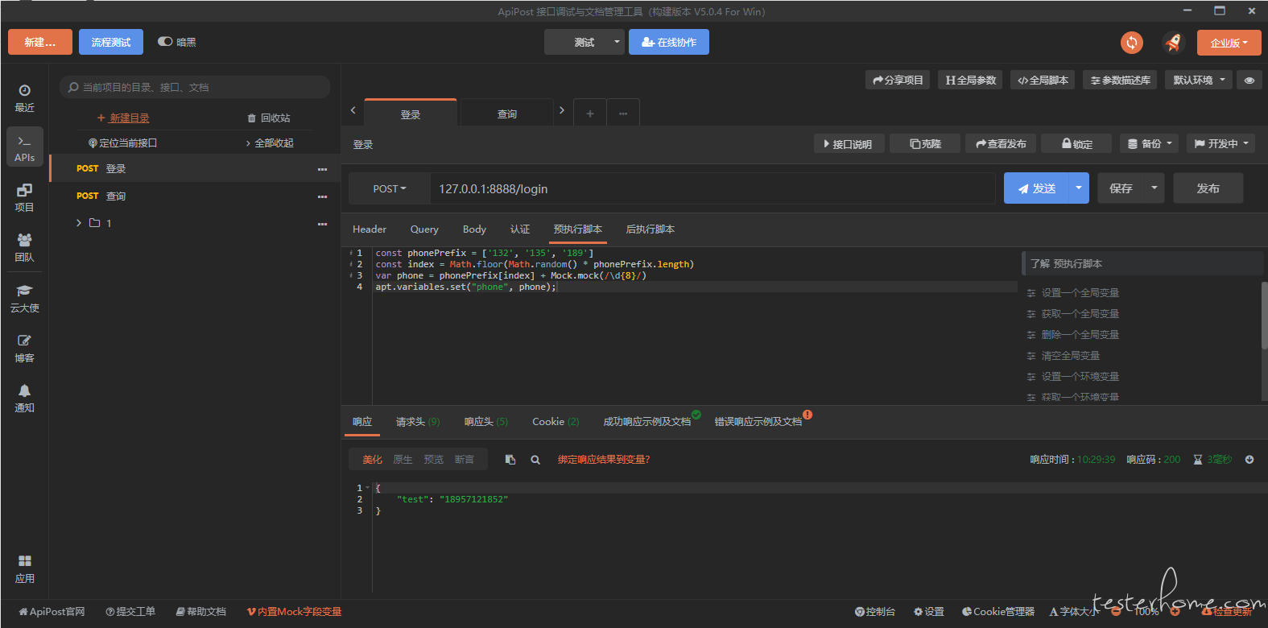Open the 通知 notifications bell
The height and width of the screenshot is (628, 1268).
[25, 398]
